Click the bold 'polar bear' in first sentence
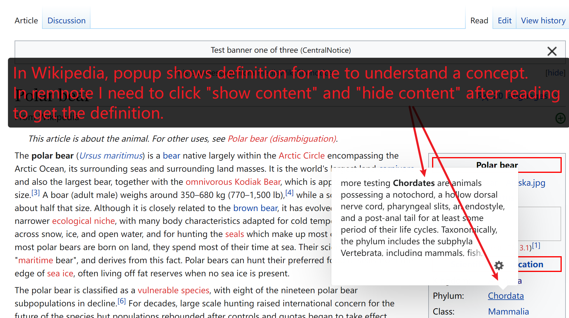569x318 pixels. pyautogui.click(x=53, y=156)
